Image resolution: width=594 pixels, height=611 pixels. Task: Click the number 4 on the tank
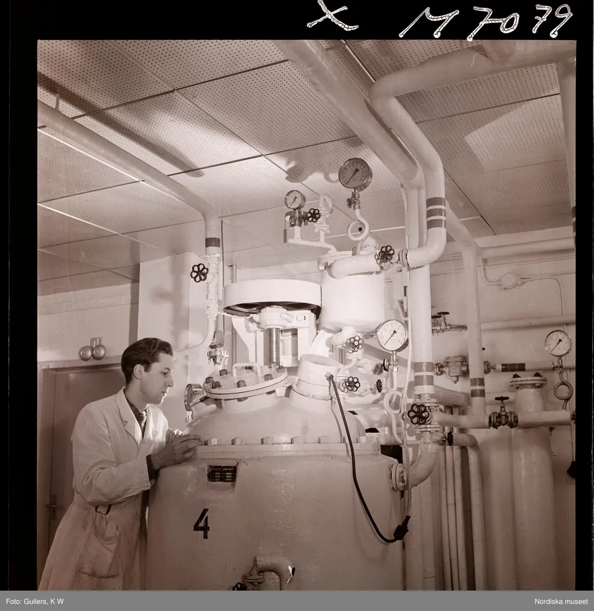point(202,524)
